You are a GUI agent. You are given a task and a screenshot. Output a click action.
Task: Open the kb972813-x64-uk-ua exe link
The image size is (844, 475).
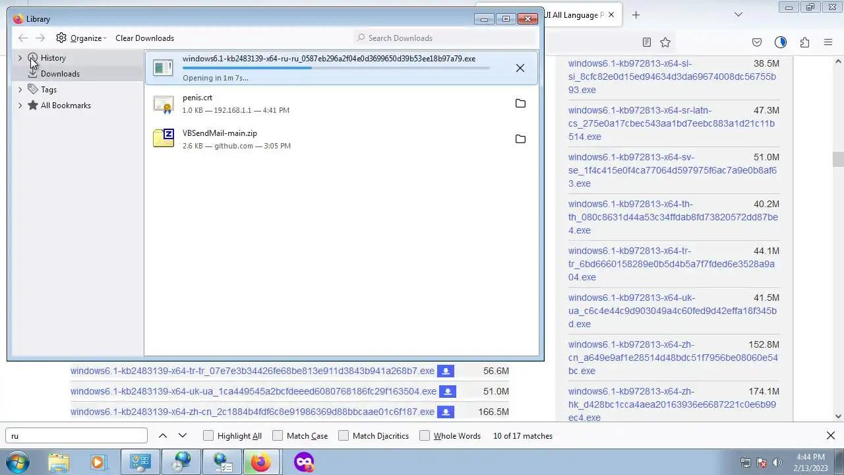673,311
